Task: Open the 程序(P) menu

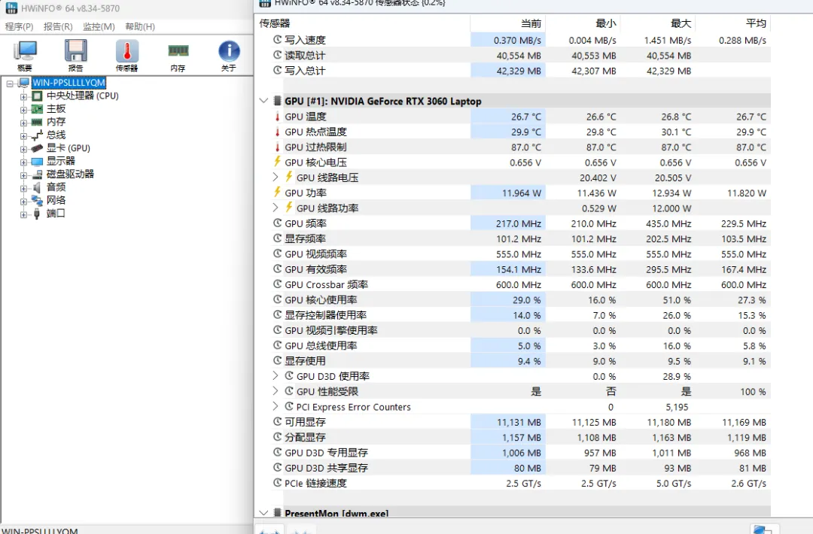Action: (x=19, y=26)
